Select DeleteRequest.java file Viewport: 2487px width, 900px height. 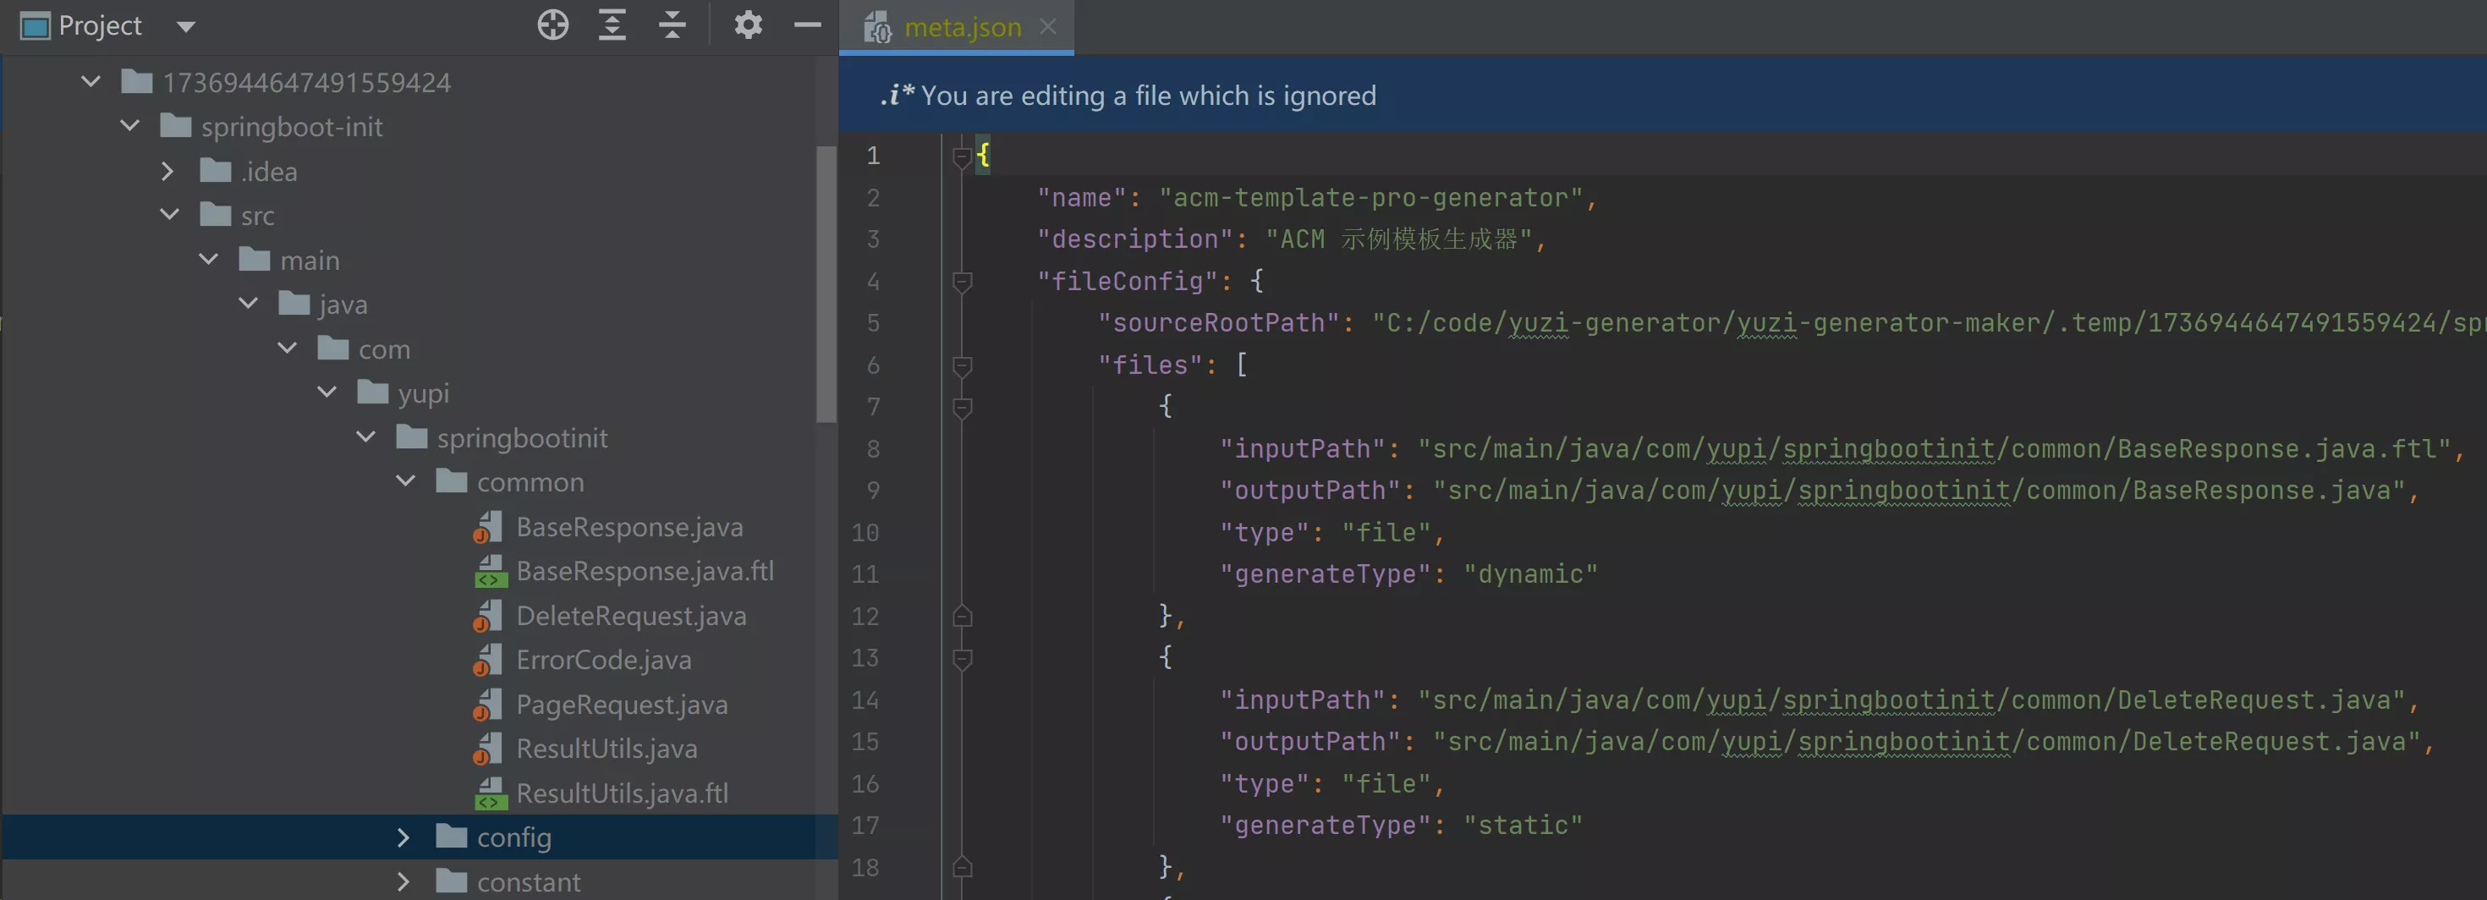631,616
